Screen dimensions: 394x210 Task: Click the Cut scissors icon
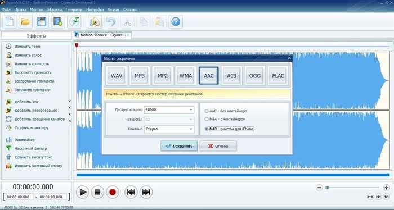tap(127, 21)
